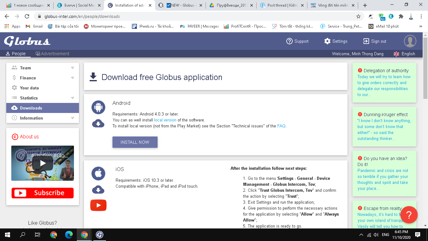This screenshot has width=428, height=241.
Task: Show more bookmarks with the chevron
Action: pos(420,26)
